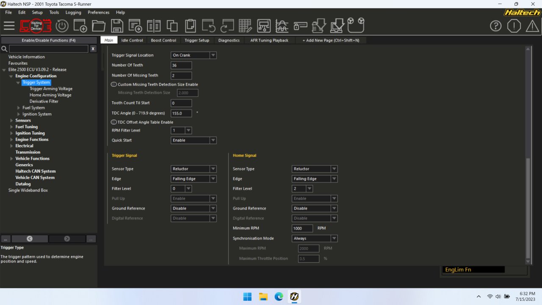Click the tree forward arrow button
Image resolution: width=542 pixels, height=305 pixels.
(67, 239)
